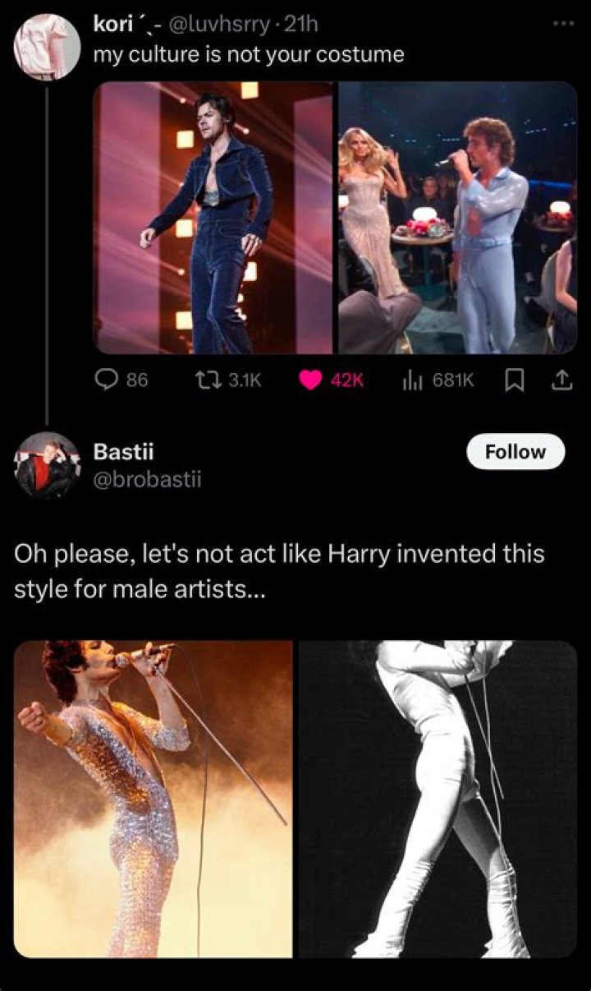
Task: Open kori's profile avatar
Action: tap(45, 45)
